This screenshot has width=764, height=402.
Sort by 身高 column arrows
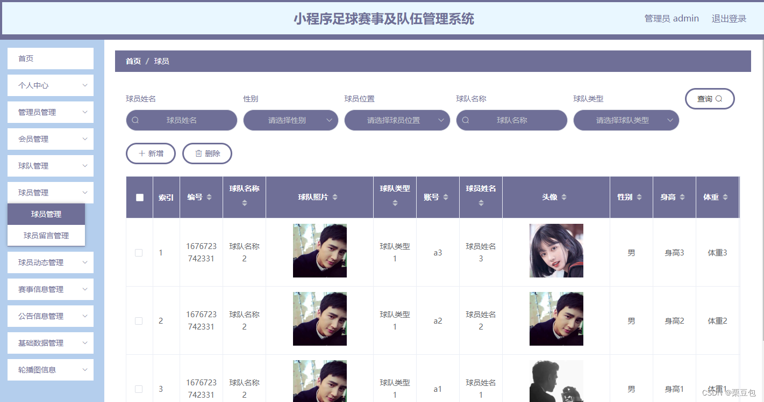click(x=682, y=198)
